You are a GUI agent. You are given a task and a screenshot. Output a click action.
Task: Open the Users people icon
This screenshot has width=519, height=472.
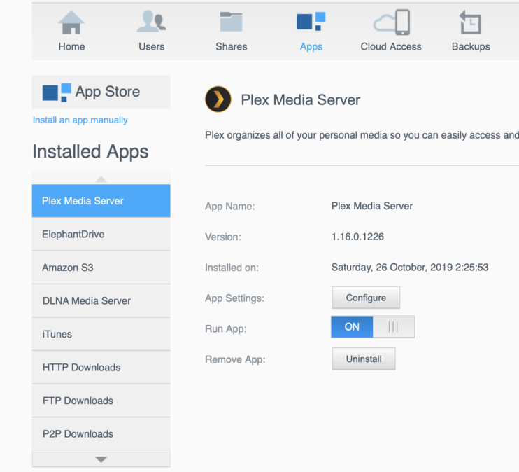152,22
